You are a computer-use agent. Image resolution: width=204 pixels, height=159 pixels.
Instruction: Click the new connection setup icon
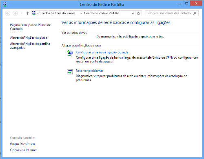(x=70, y=53)
